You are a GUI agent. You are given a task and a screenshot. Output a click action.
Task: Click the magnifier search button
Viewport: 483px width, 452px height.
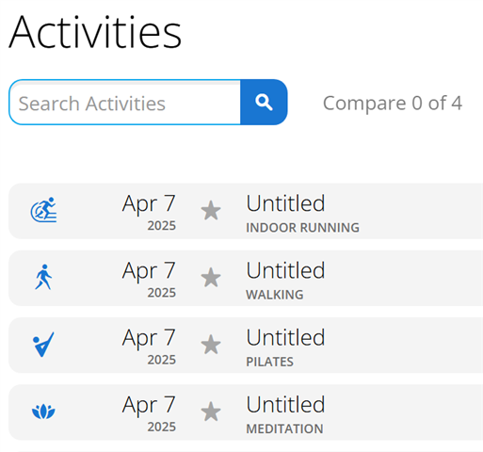pyautogui.click(x=264, y=102)
